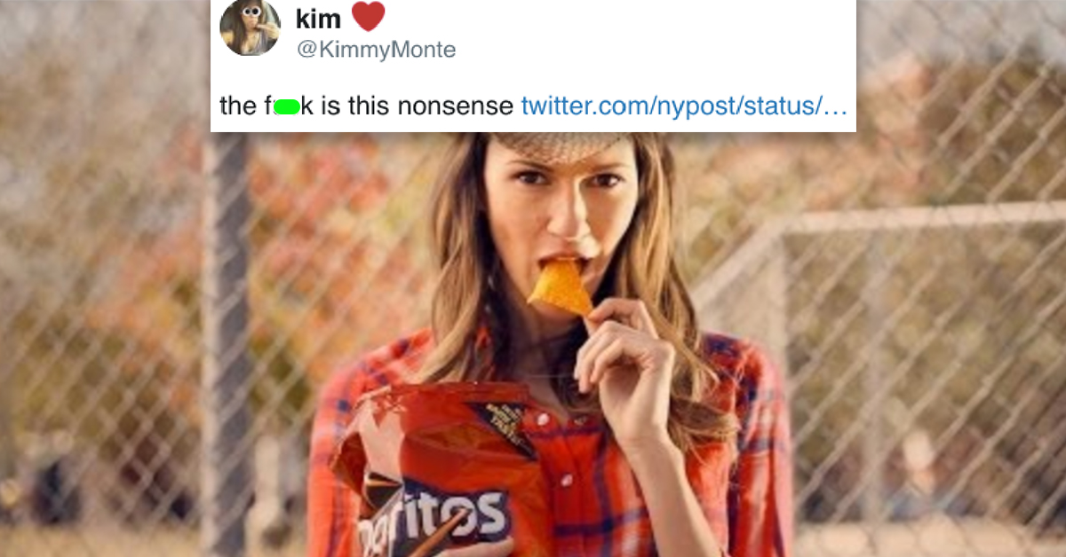The height and width of the screenshot is (557, 1066).
Task: Click the ellipsis ending the nypost link
Action: tap(836, 107)
